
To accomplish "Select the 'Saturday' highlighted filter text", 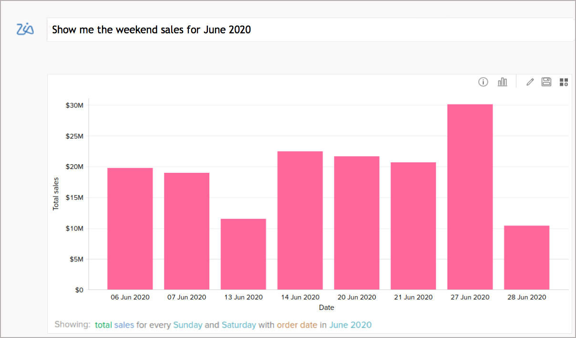I will [x=239, y=325].
